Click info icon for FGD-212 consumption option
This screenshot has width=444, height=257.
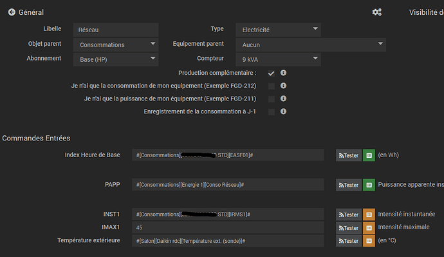(283, 86)
